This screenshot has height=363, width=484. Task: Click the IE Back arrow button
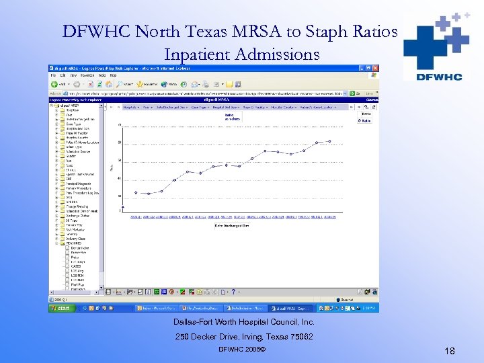54,84
